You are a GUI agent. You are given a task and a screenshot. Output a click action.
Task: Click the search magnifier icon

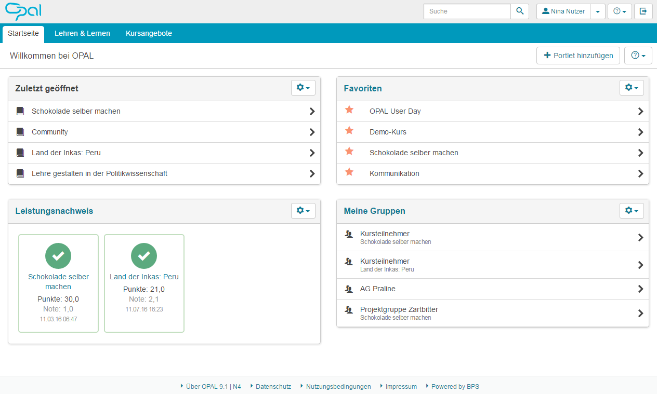pos(520,11)
